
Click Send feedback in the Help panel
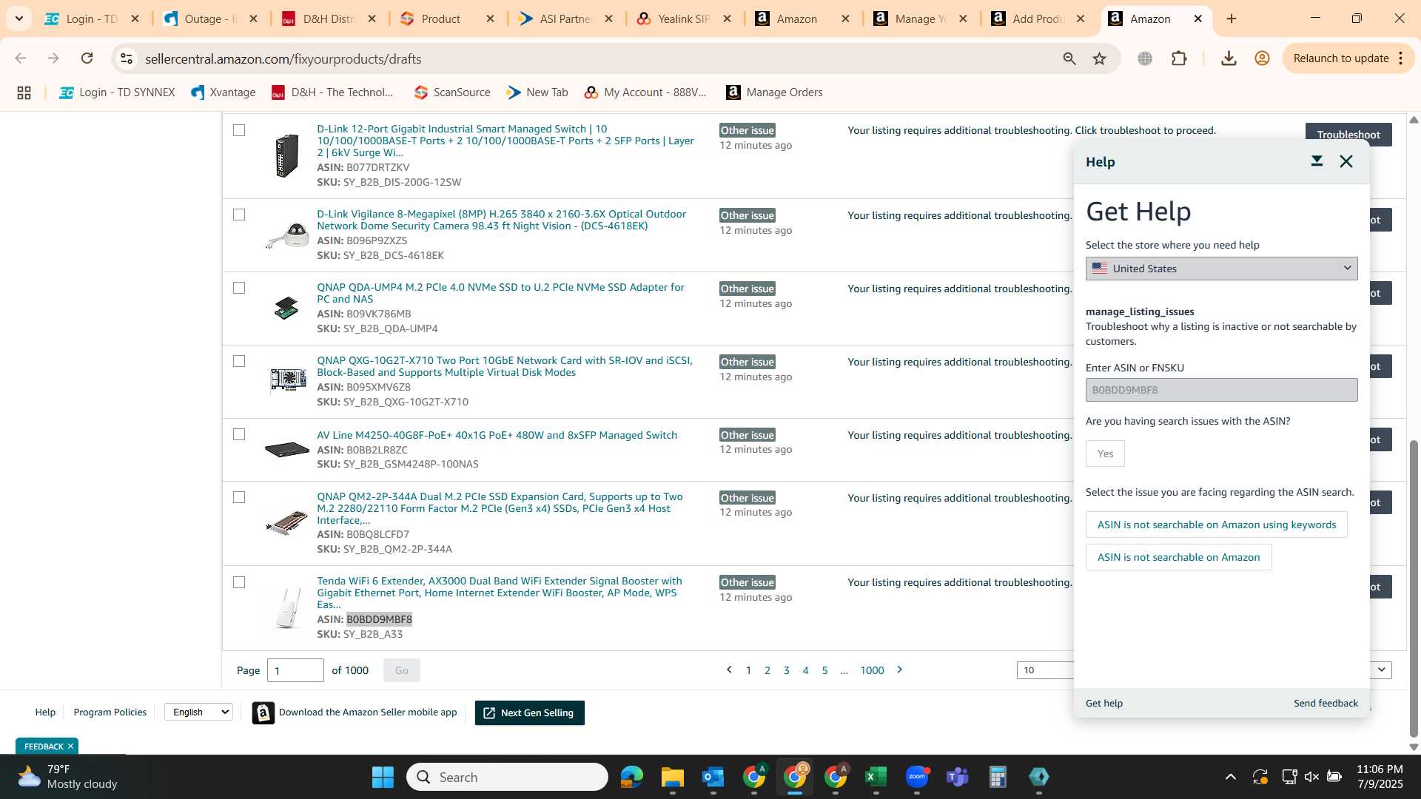point(1326,703)
